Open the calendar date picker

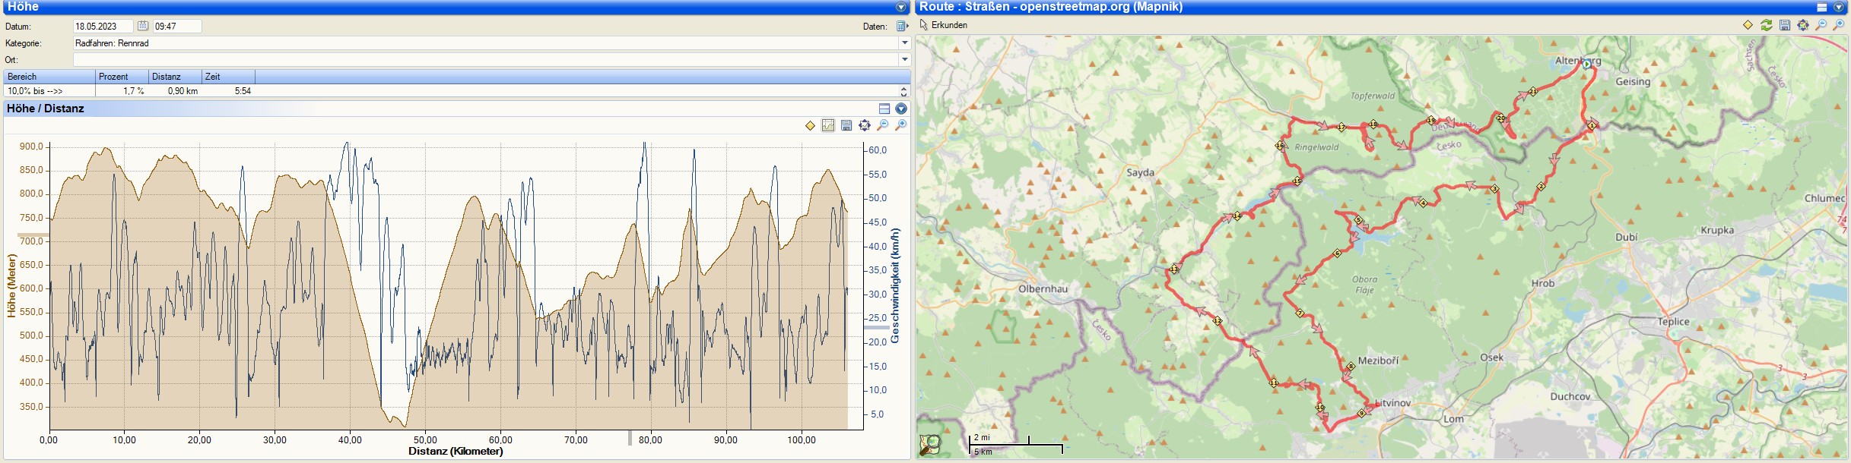click(143, 26)
